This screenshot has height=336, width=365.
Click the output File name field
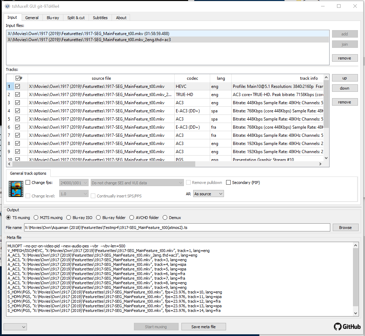pyautogui.click(x=176, y=228)
